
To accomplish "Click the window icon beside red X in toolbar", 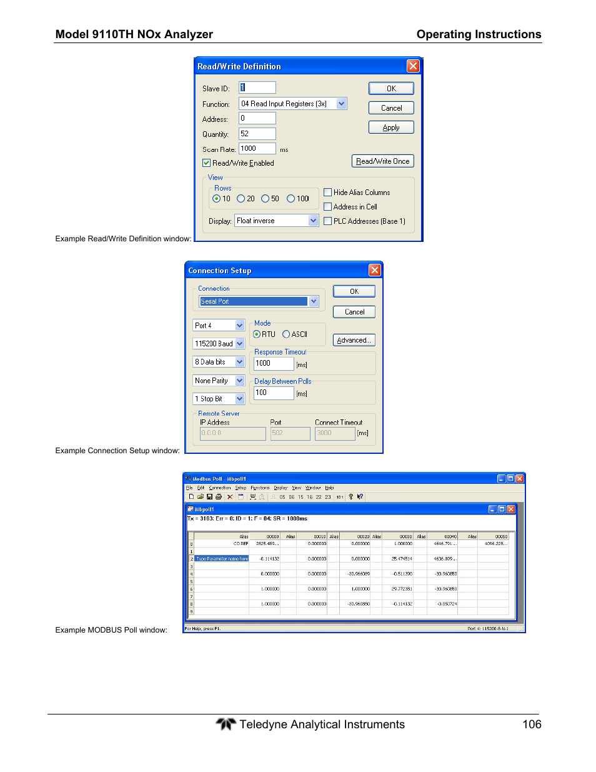I will coord(241,497).
